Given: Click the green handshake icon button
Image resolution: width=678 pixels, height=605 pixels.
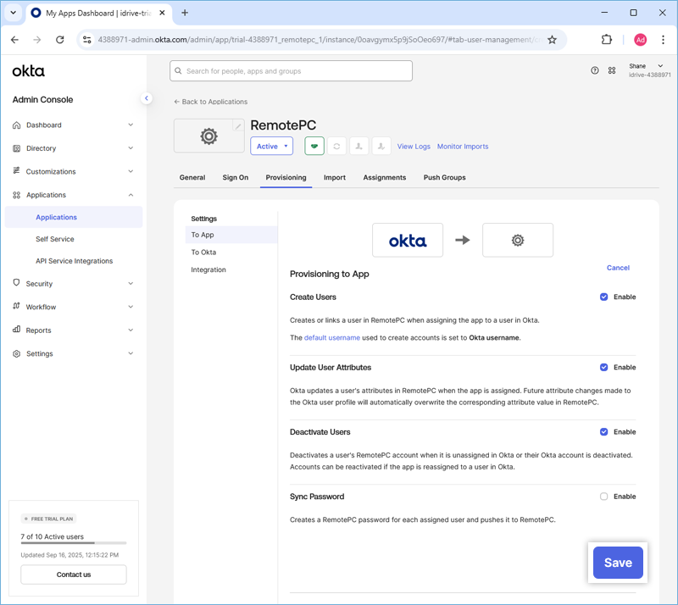Looking at the screenshot, I should click(314, 146).
